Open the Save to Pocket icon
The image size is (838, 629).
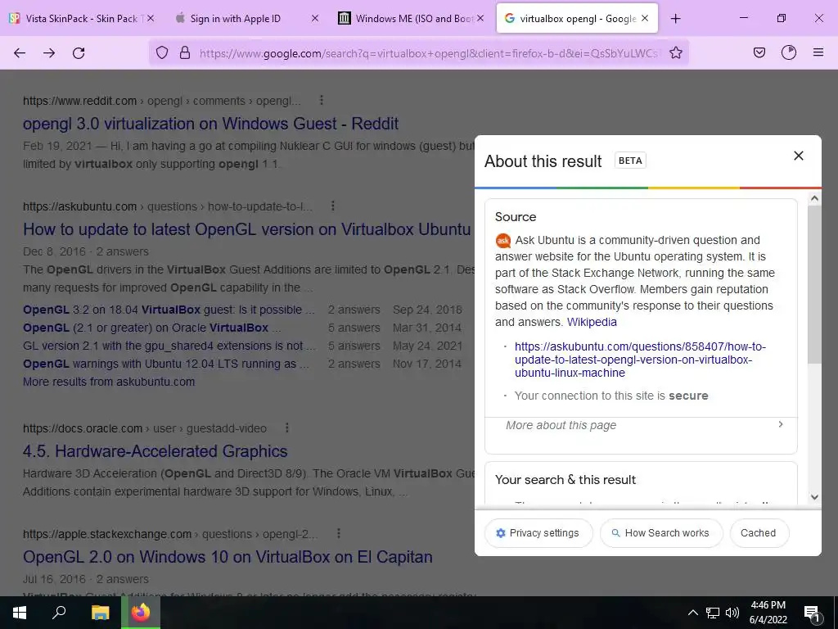tap(759, 52)
